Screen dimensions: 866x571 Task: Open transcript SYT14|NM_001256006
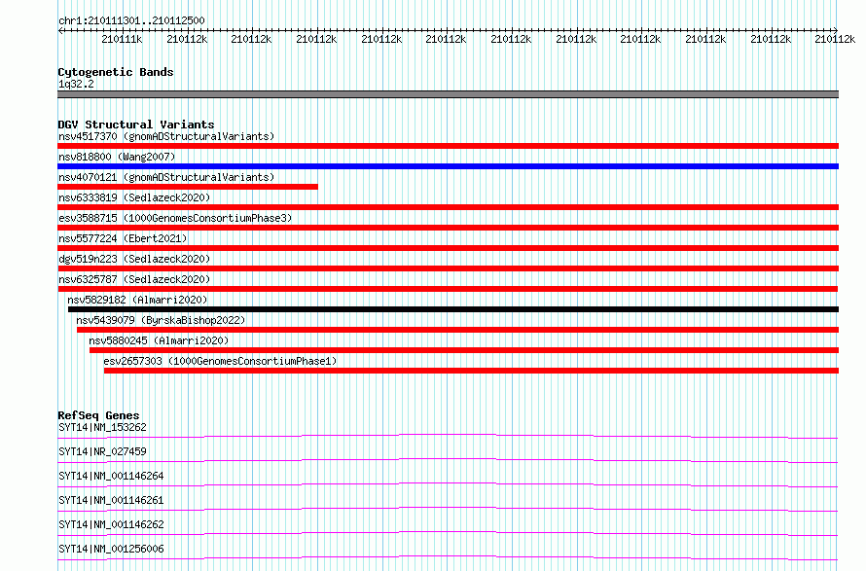click(x=111, y=549)
